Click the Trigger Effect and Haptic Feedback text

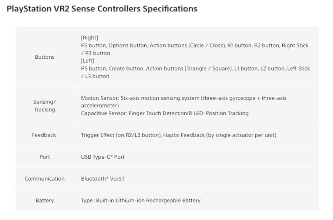(x=178, y=135)
